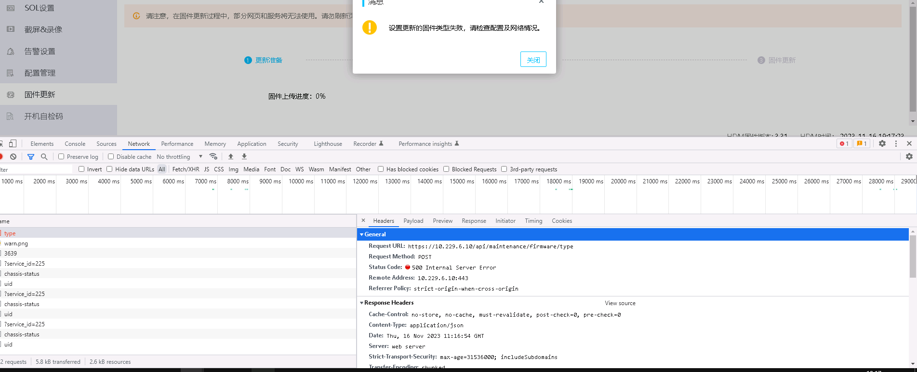The image size is (917, 372).
Task: Open the Response tab of the request
Action: (474, 221)
